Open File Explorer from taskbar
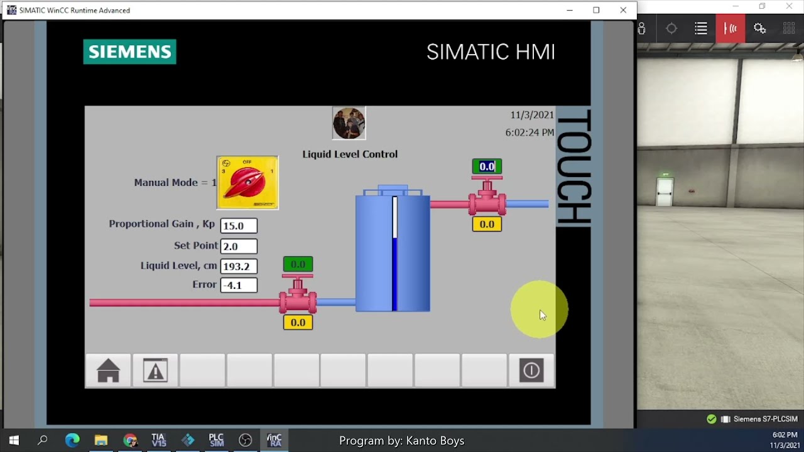 pyautogui.click(x=101, y=441)
